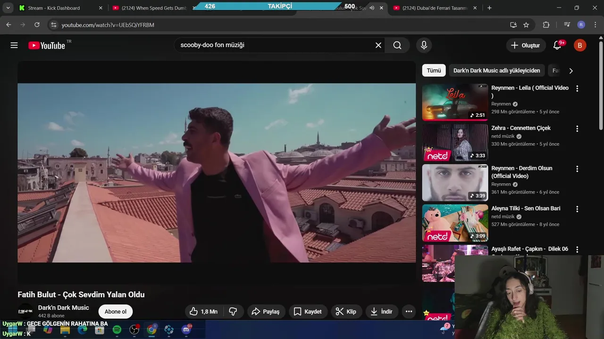Clear the search box with the X
Viewport: 604px width, 339px height.
point(378,45)
